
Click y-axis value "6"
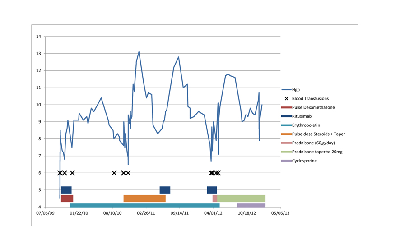click(40, 173)
